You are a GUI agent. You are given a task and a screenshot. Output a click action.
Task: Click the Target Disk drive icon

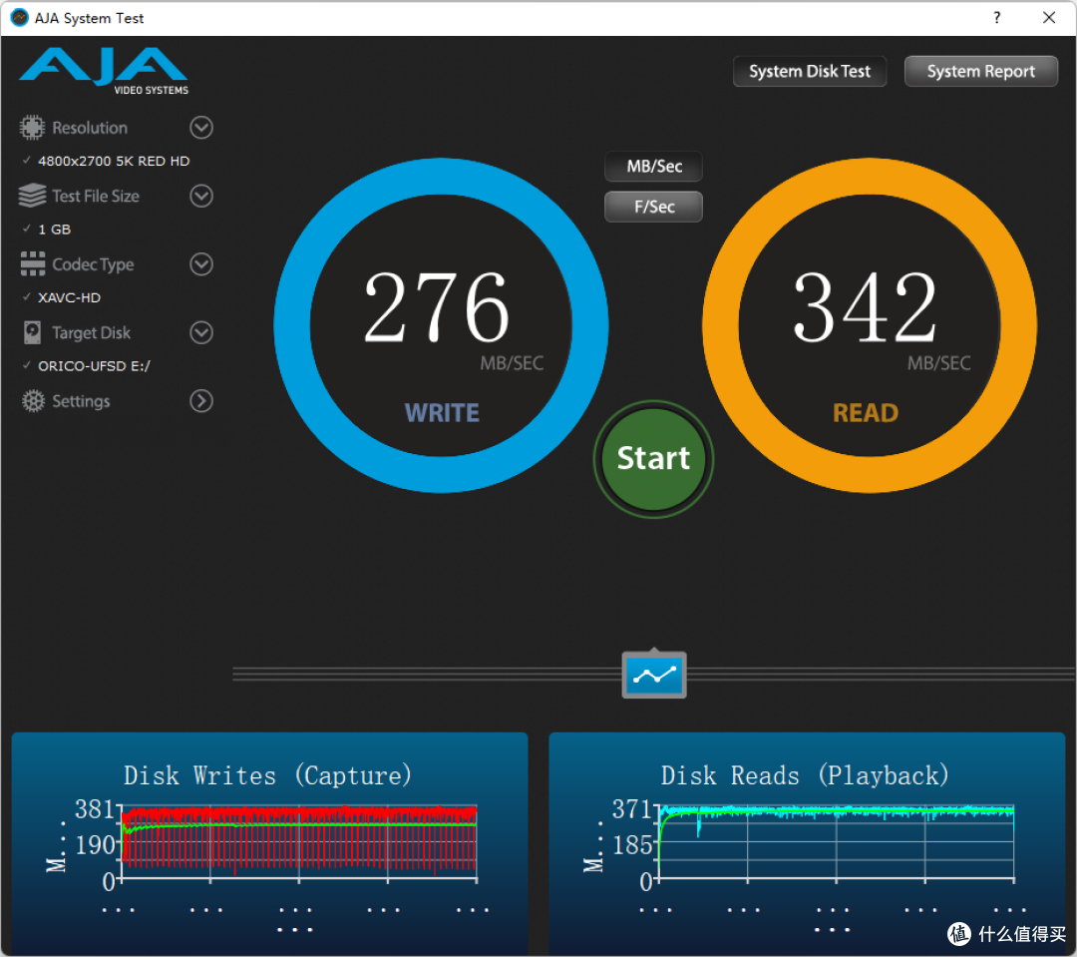[32, 332]
